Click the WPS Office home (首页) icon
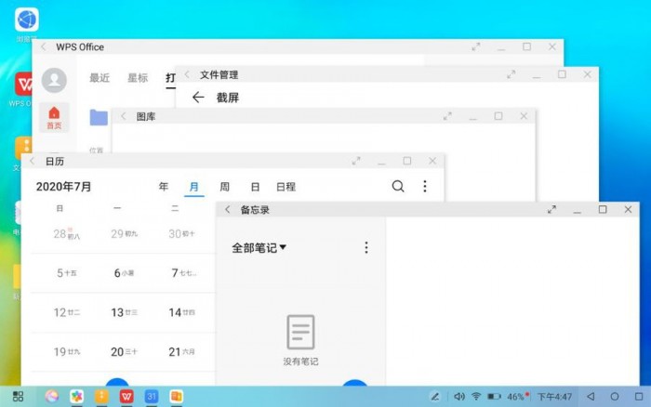The width and height of the screenshot is (651, 407). [x=54, y=117]
